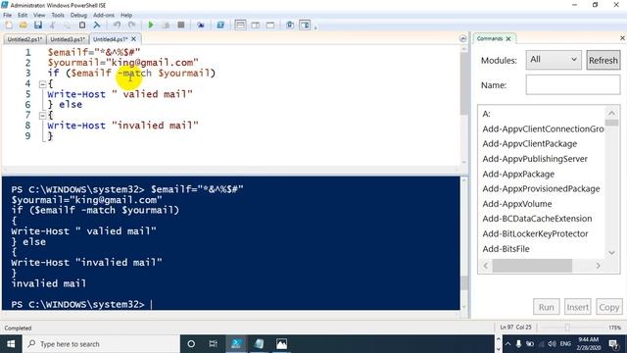Close the Untitled4.ps1 tab
The width and height of the screenshot is (627, 353).
click(x=133, y=39)
